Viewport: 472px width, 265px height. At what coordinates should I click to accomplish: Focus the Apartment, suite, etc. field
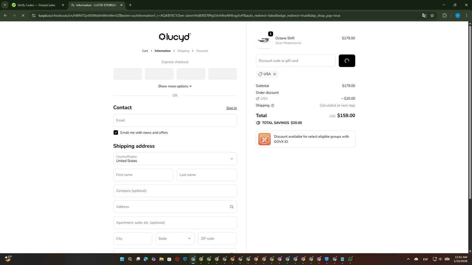coord(175,223)
